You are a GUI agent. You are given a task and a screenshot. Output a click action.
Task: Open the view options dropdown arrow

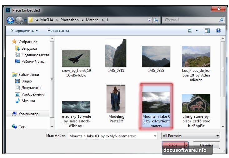coord(197,31)
